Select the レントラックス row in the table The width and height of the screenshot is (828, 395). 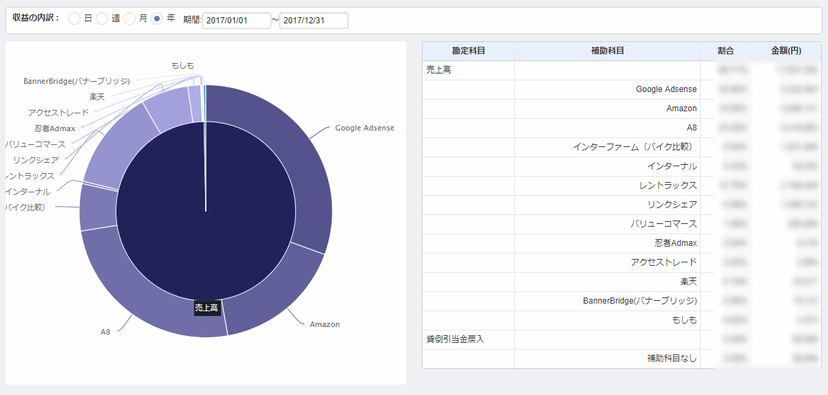coord(666,185)
